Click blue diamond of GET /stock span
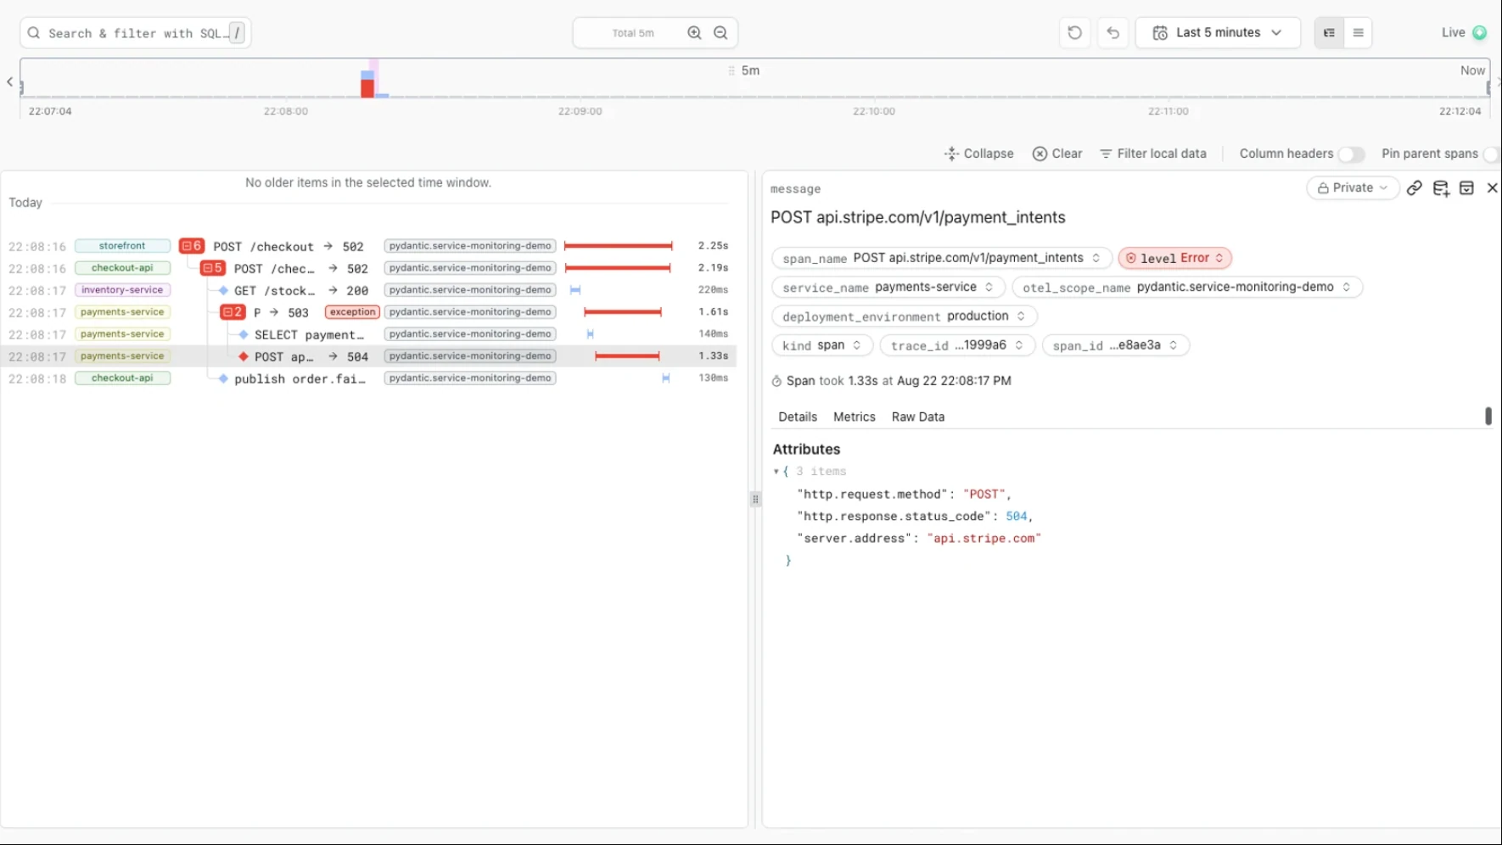Viewport: 1502px width, 845px height. (223, 290)
